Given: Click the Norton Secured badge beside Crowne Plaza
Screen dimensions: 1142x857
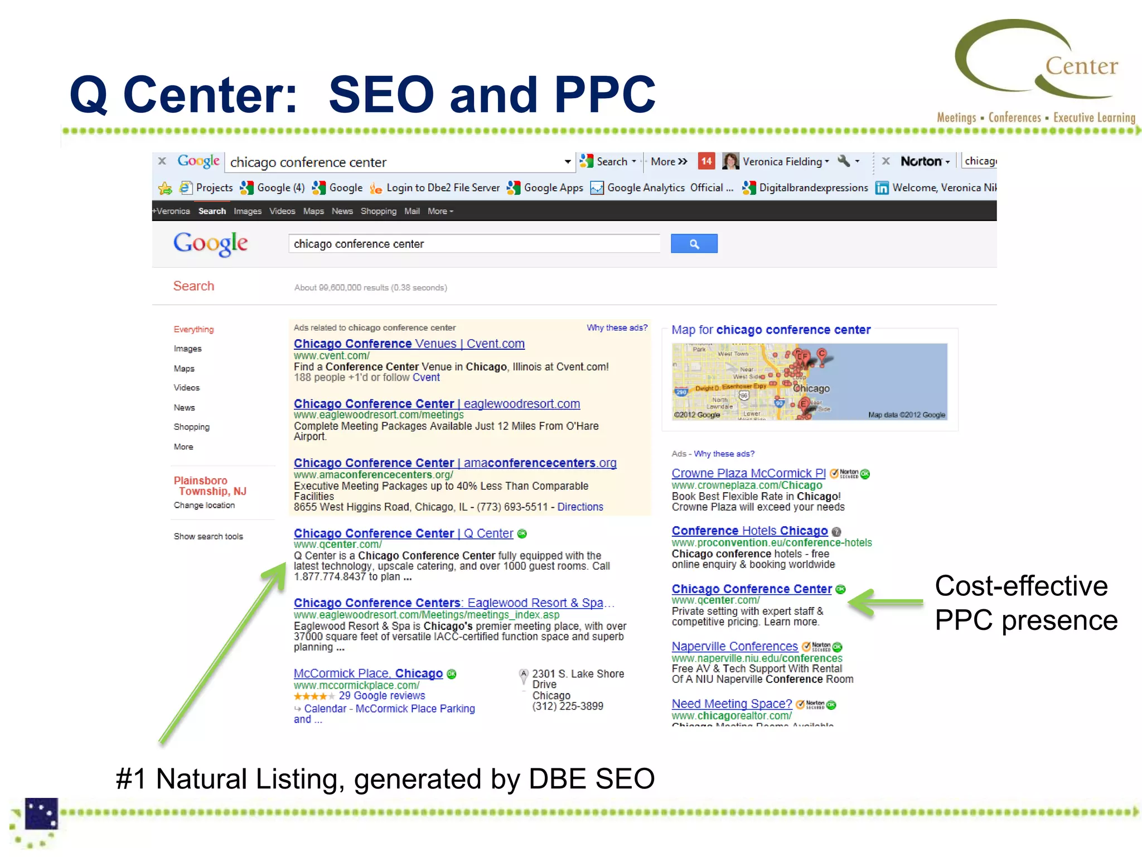Looking at the screenshot, I should [x=844, y=474].
